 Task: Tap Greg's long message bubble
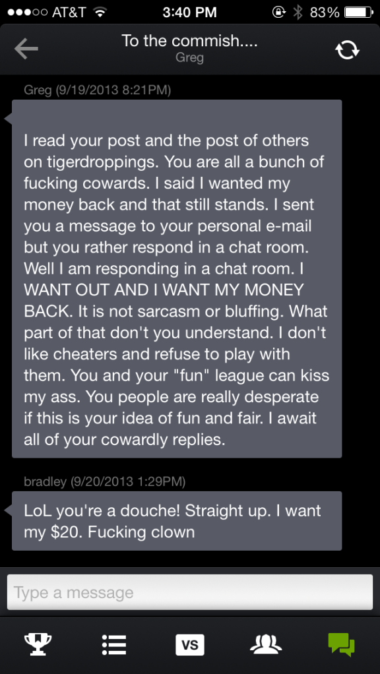177,278
